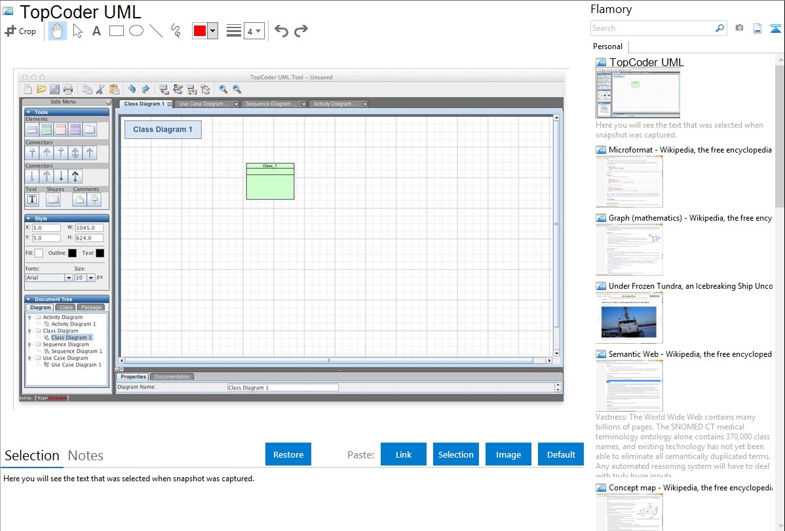Focus the Flamory search field

click(x=653, y=28)
